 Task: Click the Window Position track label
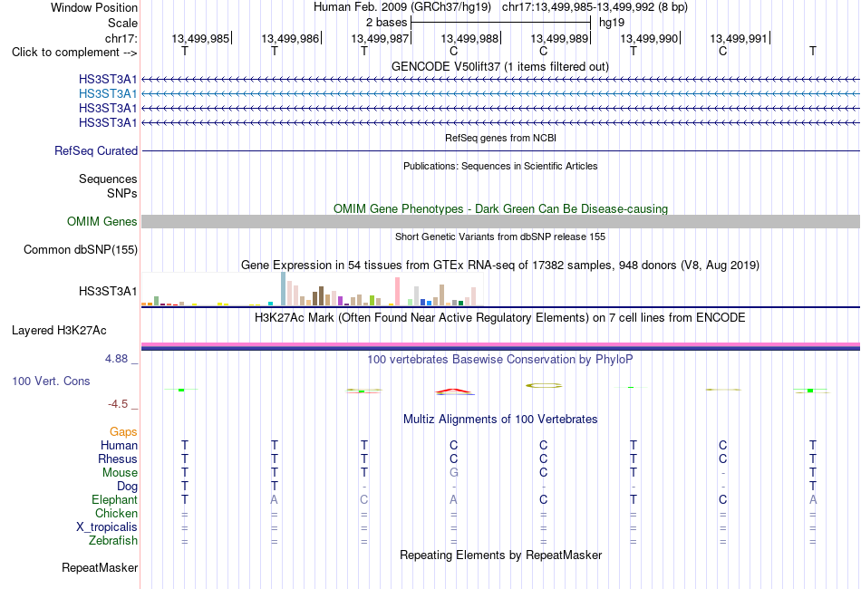pyautogui.click(x=94, y=7)
